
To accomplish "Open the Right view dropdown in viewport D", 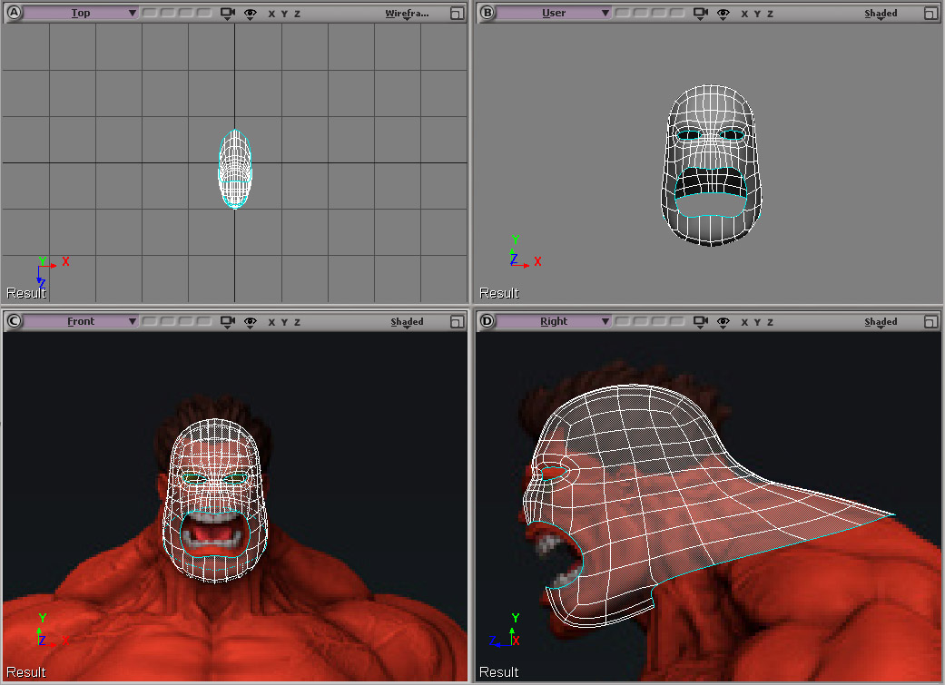I will tap(554, 321).
